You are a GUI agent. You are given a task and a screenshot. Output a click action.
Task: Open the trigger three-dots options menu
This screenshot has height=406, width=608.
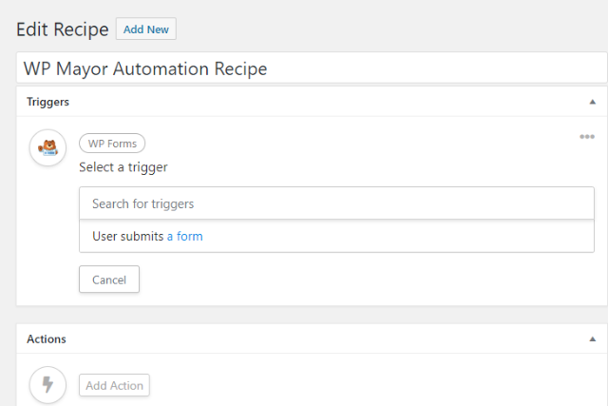(x=587, y=137)
